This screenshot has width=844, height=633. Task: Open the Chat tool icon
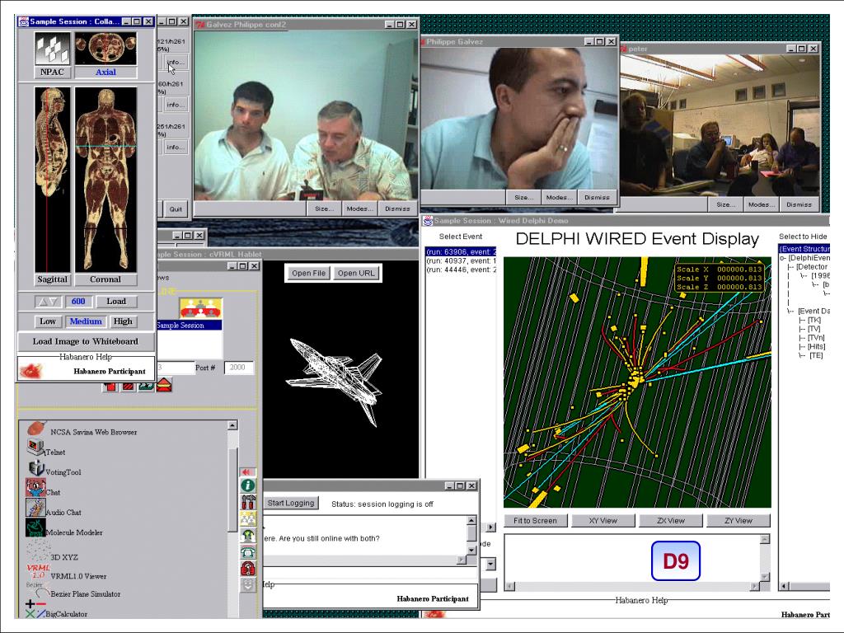click(35, 487)
